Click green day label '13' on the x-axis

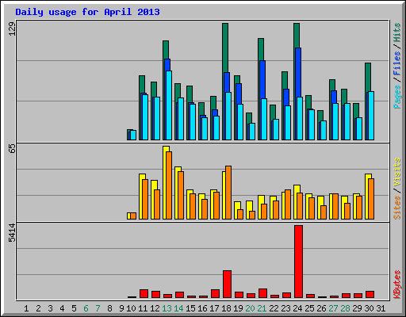167,308
